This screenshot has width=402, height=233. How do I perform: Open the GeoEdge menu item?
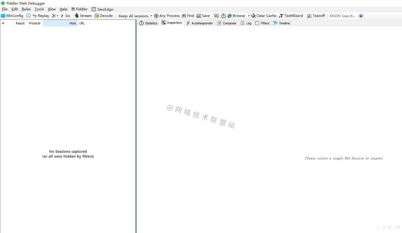coord(102,9)
